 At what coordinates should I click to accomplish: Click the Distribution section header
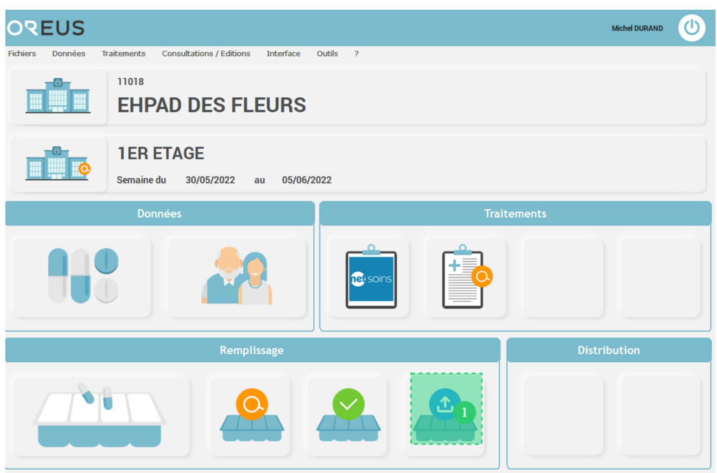[x=609, y=350]
